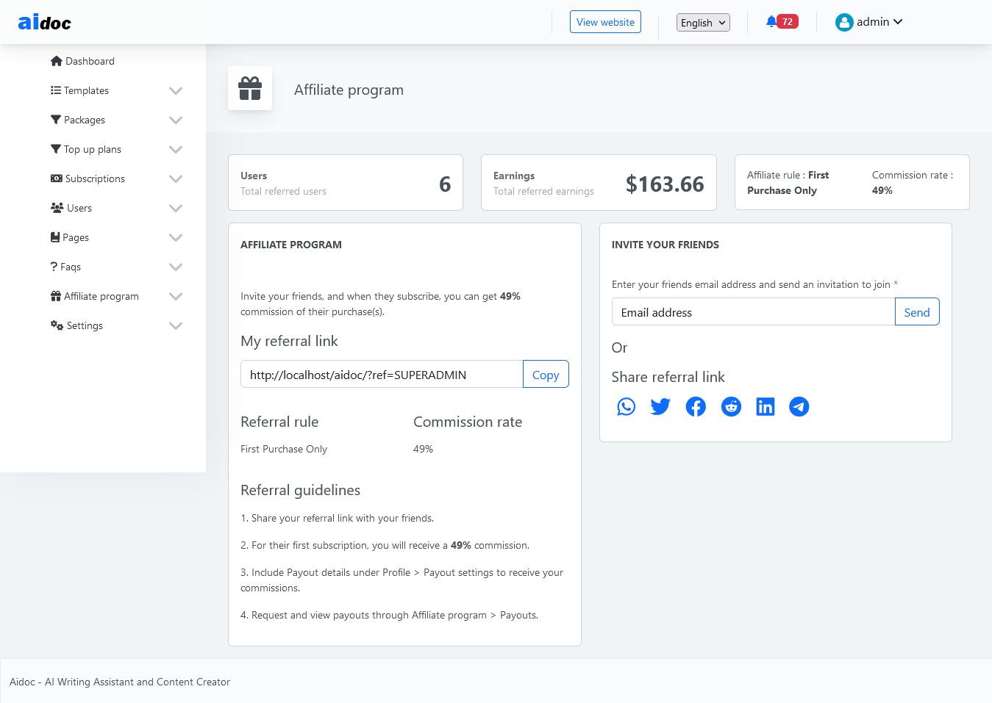The width and height of the screenshot is (992, 703).
Task: Share referral link on LinkedIn
Action: coord(766,406)
